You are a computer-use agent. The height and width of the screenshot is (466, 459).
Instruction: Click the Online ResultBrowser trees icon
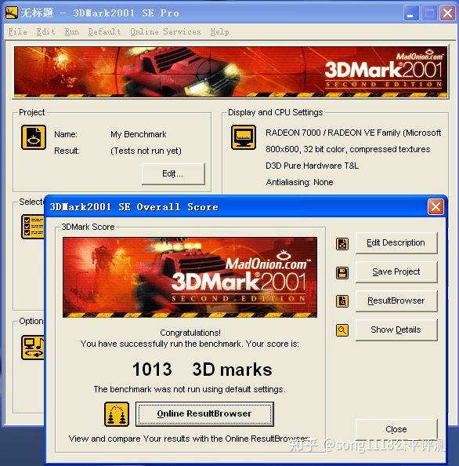coord(117,414)
